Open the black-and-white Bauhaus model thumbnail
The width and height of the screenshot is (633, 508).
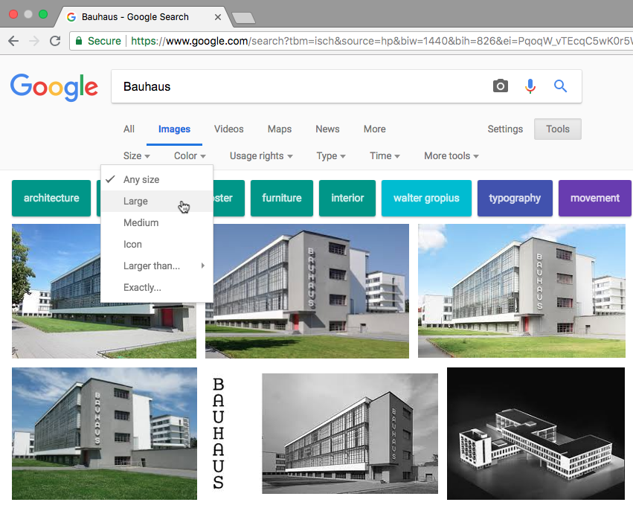pyautogui.click(x=536, y=433)
